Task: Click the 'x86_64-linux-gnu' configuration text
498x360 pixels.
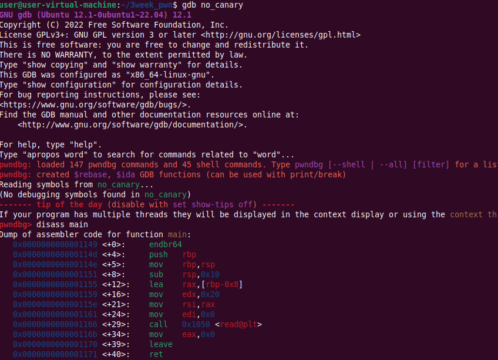Action: 168,75
